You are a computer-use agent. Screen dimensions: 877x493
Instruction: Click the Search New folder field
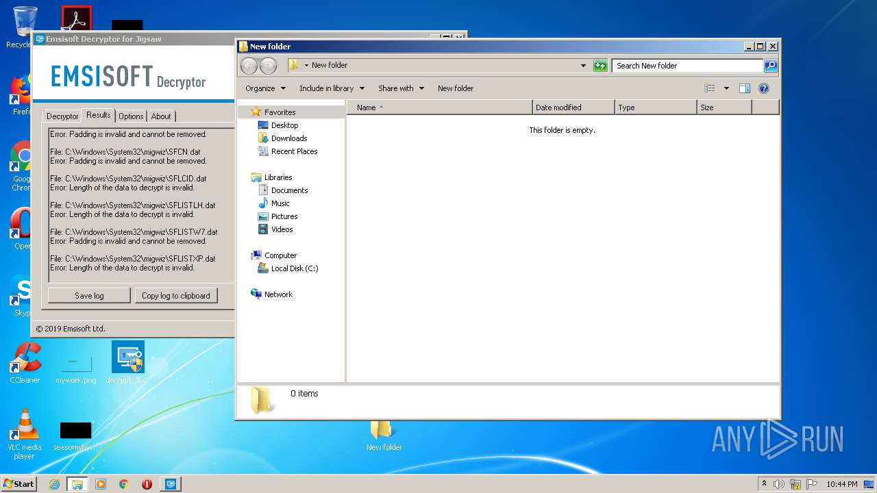point(687,66)
